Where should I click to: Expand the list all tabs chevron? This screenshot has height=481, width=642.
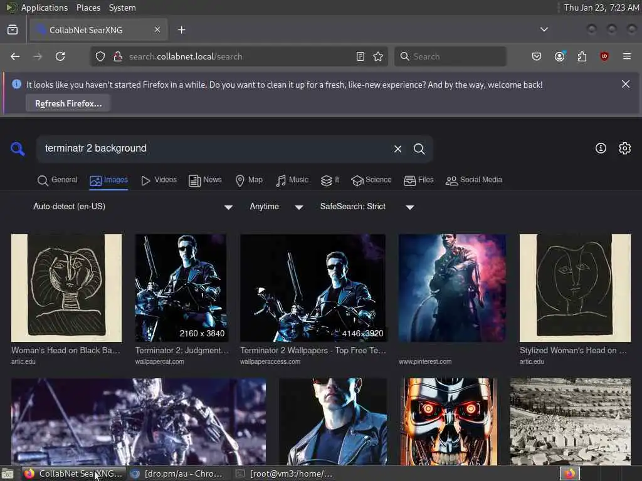(544, 29)
